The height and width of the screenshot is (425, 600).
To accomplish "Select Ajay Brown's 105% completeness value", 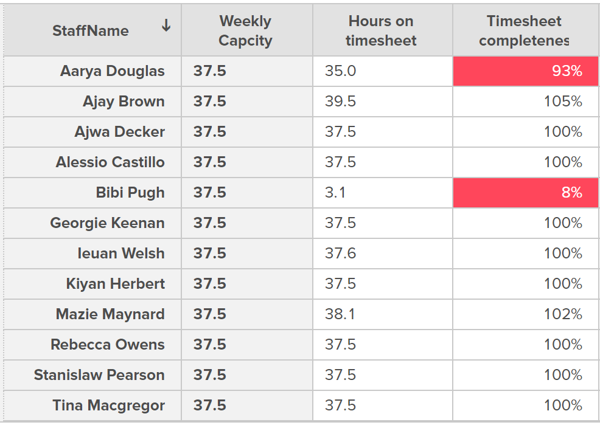I will (x=563, y=102).
